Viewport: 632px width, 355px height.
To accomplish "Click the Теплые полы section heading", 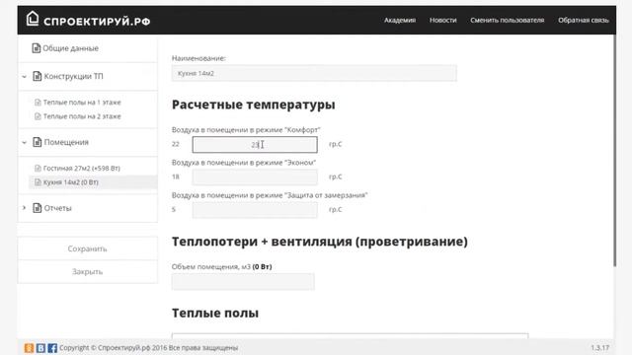I will pyautogui.click(x=215, y=314).
